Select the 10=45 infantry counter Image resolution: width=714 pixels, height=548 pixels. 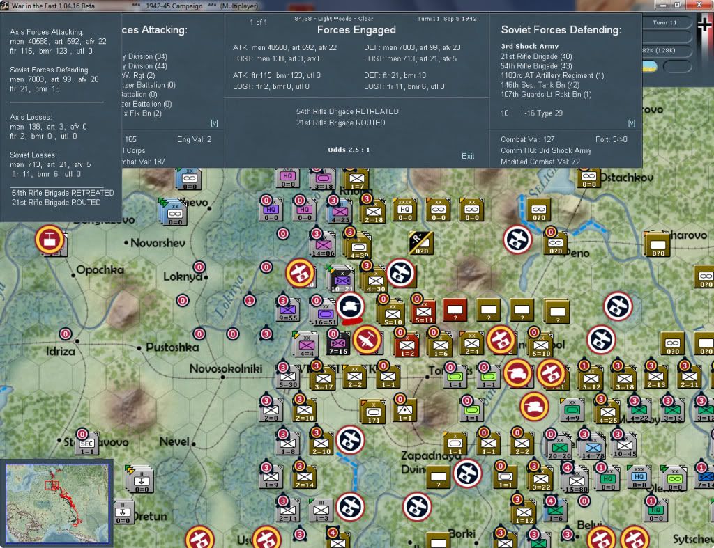click(x=624, y=446)
